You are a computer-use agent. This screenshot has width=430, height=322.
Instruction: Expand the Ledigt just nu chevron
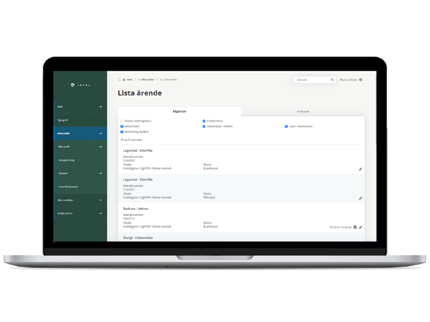coord(101,213)
